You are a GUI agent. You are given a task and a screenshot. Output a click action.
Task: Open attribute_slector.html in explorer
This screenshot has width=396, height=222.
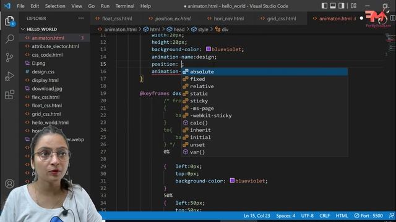tap(54, 46)
